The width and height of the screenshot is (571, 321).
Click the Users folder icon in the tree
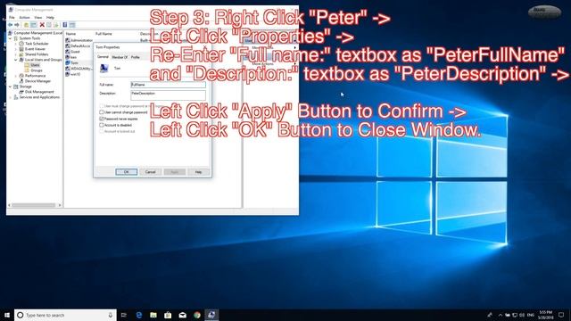(27, 65)
